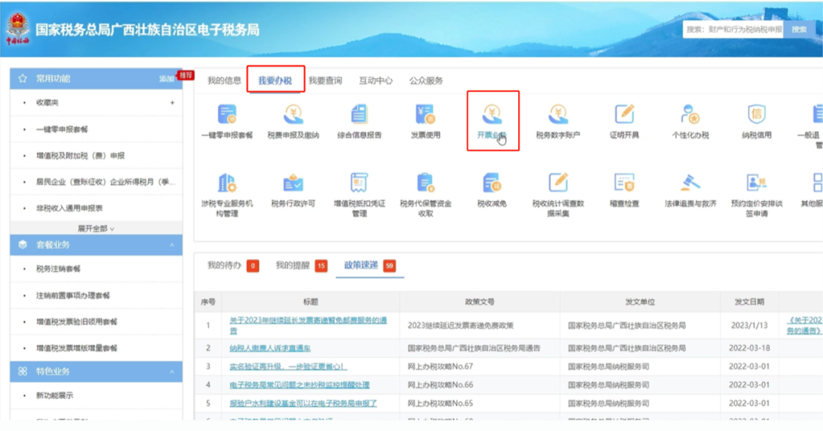The image size is (823, 431).
Task: Click cell 2023继续延迟发票寄递免费政策
Action: tap(460, 325)
